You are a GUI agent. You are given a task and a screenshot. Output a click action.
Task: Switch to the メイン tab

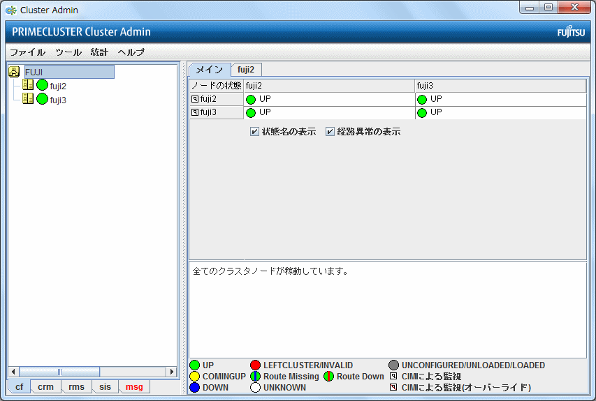point(210,70)
